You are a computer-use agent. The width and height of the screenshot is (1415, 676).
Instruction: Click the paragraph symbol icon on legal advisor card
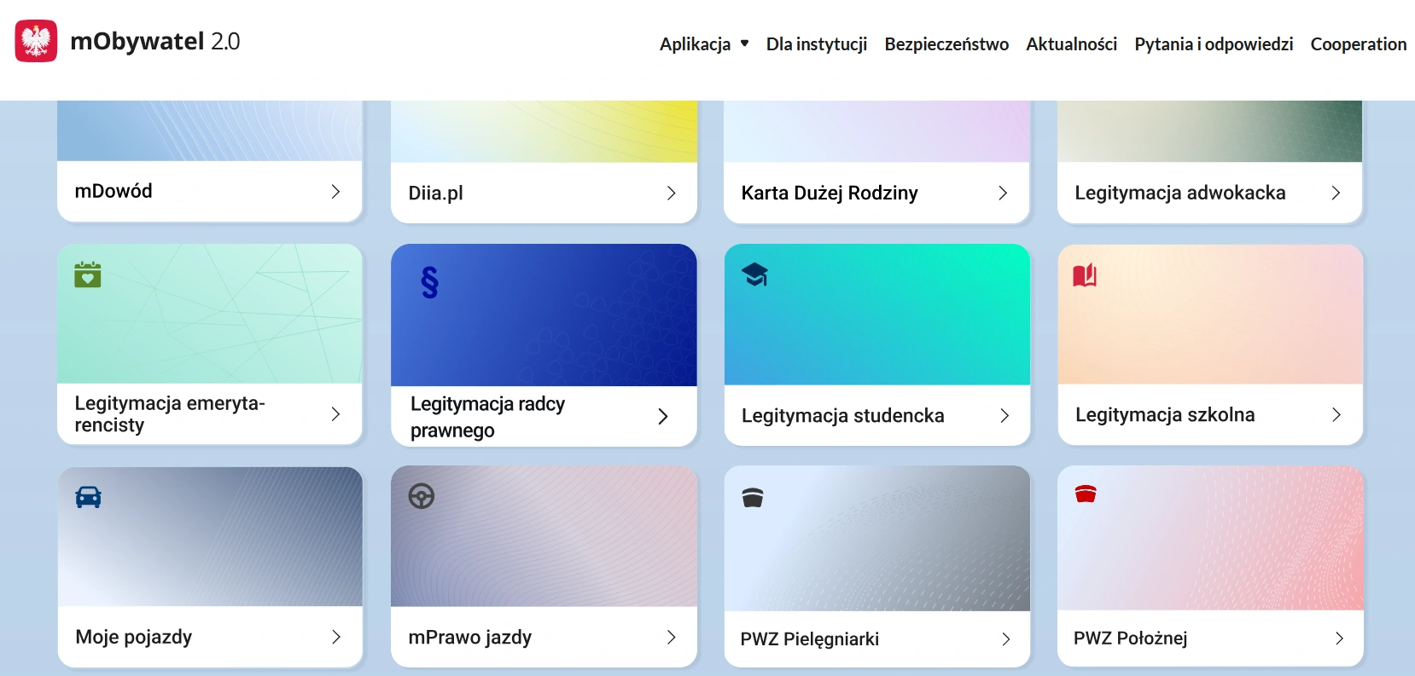(429, 282)
